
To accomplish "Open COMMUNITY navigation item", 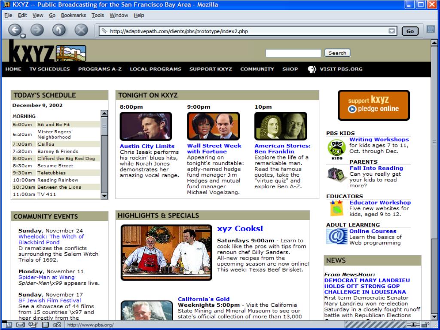I will [x=257, y=69].
